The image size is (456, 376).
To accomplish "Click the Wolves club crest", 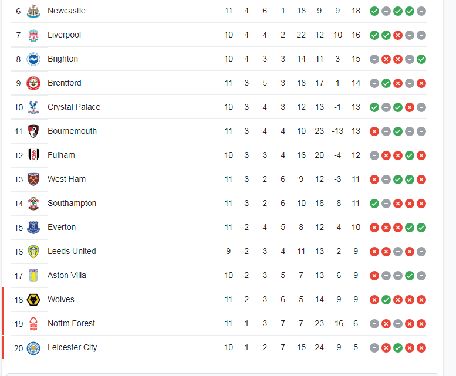I will click(x=33, y=299).
